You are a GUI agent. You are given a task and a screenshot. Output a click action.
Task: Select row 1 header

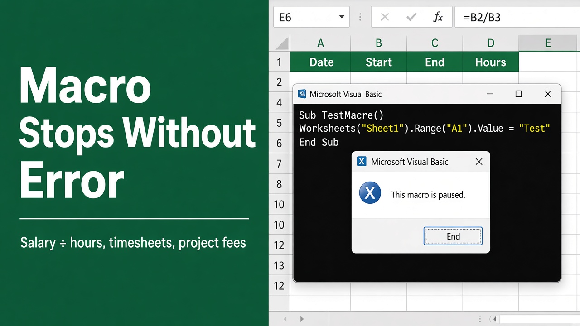tap(279, 62)
